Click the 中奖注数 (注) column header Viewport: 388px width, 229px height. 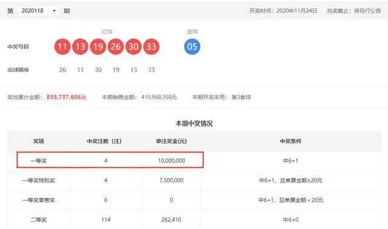pos(104,141)
